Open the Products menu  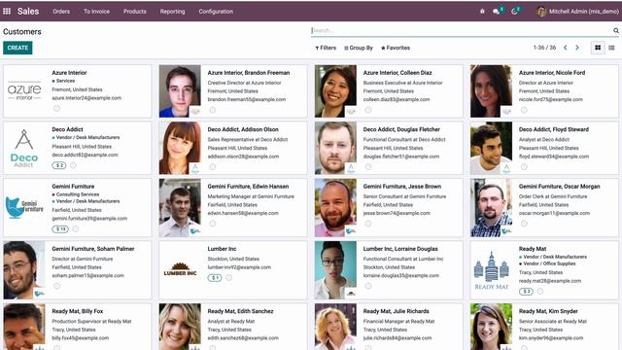coord(134,12)
